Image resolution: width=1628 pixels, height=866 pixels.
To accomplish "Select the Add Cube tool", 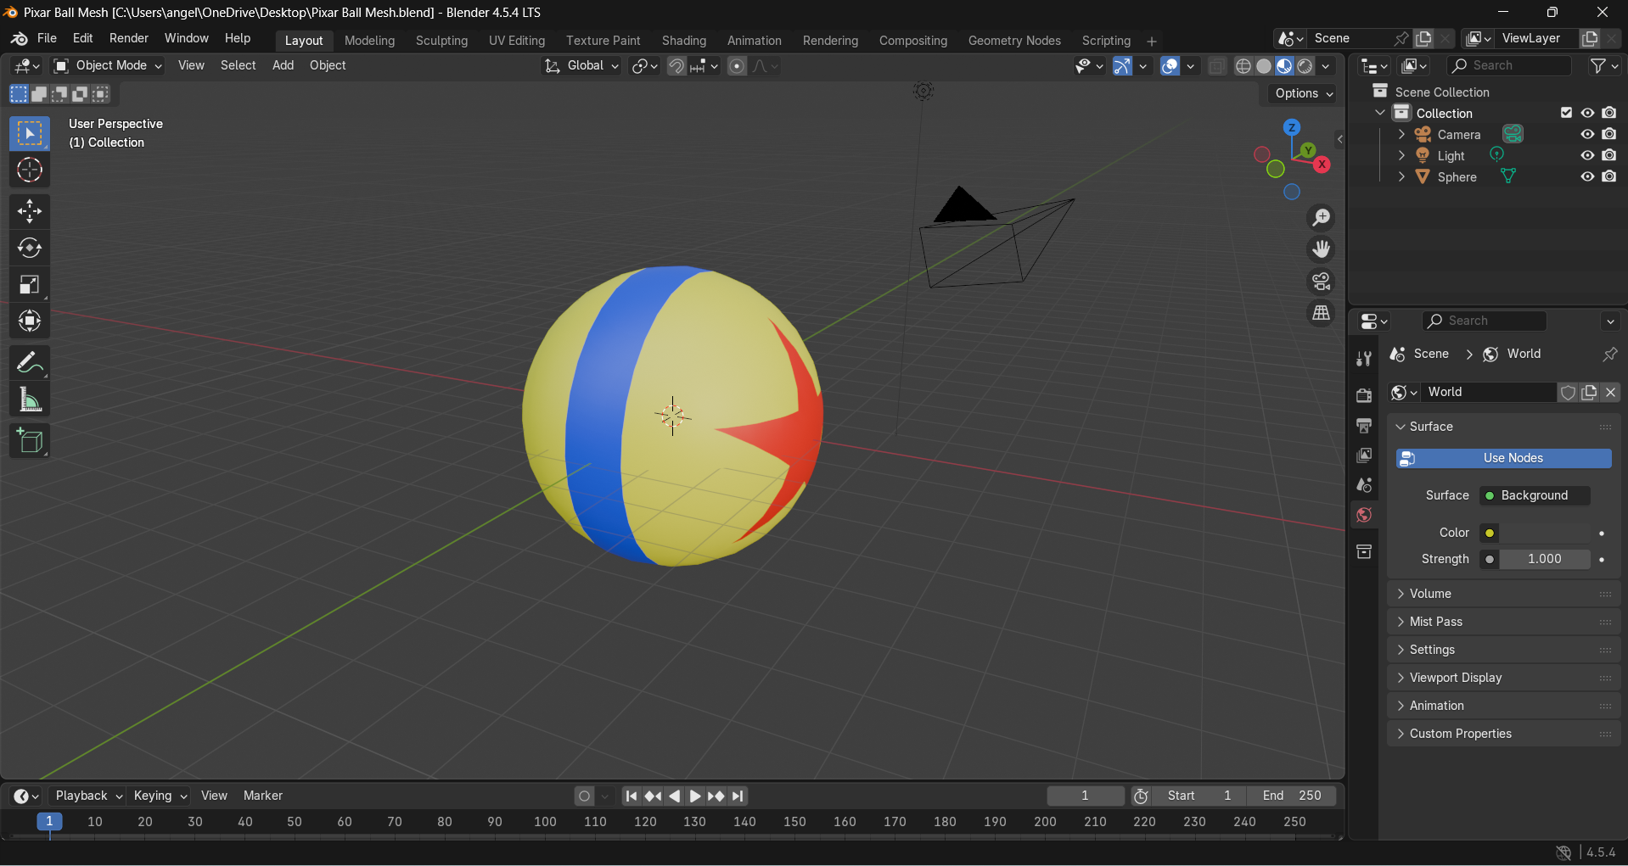I will click(29, 440).
